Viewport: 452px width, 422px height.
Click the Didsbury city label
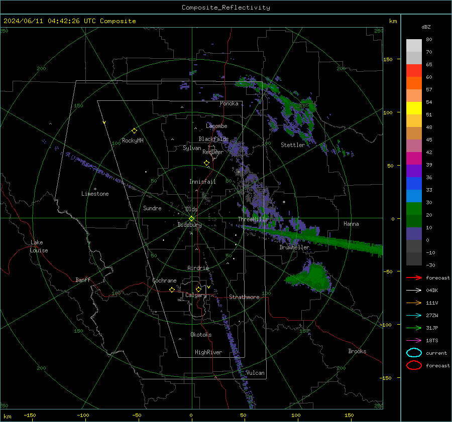click(x=189, y=225)
